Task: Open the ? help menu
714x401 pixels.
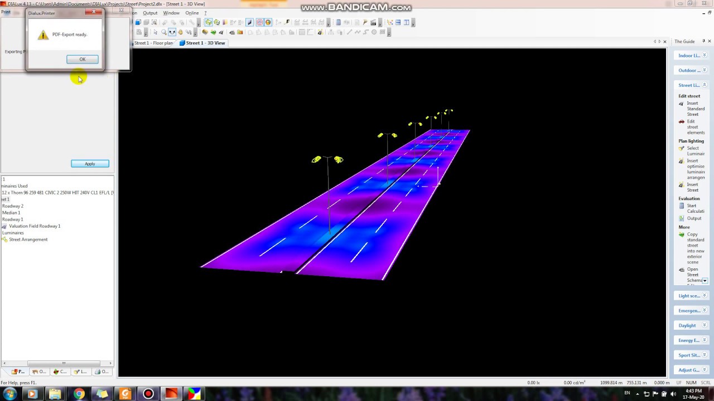Action: [x=205, y=13]
